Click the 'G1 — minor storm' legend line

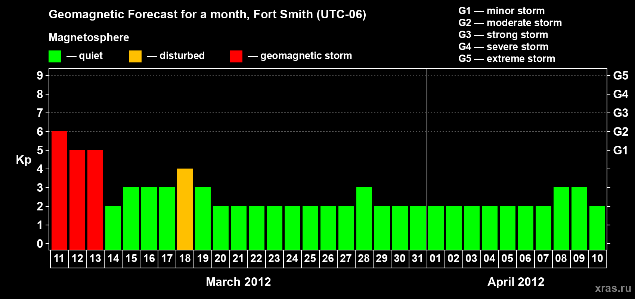[502, 11]
